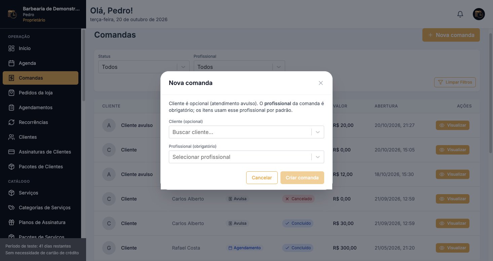Click the A avatar of the R$ 20,00 row

[109, 125]
